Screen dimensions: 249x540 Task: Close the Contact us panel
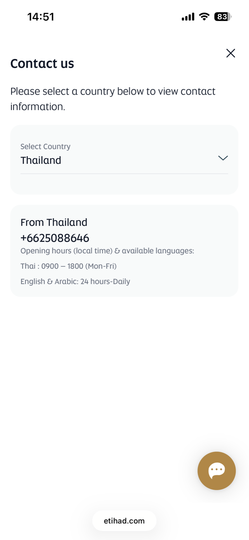point(231,53)
